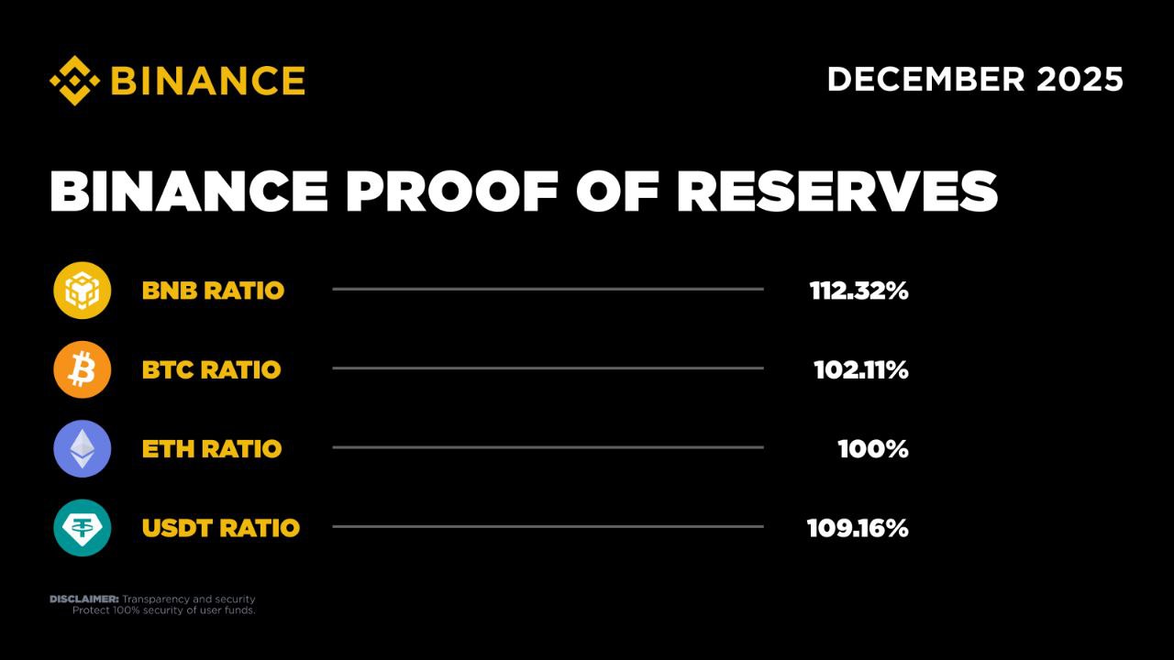Select the 100% ETH value
The width and height of the screenshot is (1174, 660).
pyautogui.click(x=872, y=449)
